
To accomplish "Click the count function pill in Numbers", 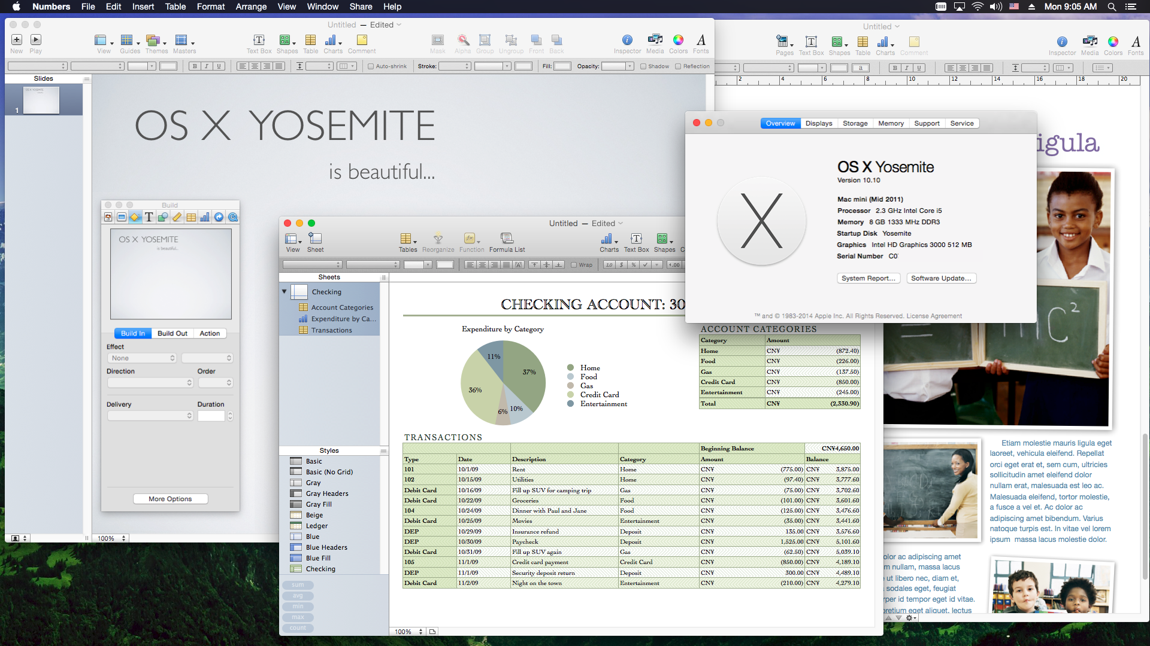I will click(x=298, y=628).
